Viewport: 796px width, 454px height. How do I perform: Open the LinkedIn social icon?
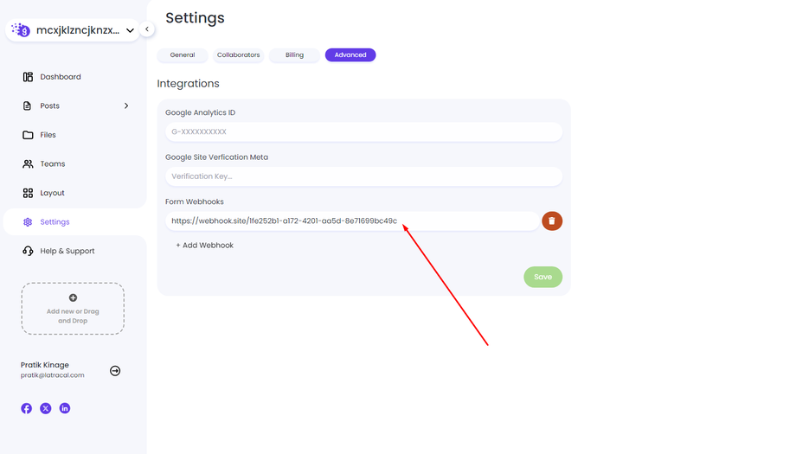[65, 408]
